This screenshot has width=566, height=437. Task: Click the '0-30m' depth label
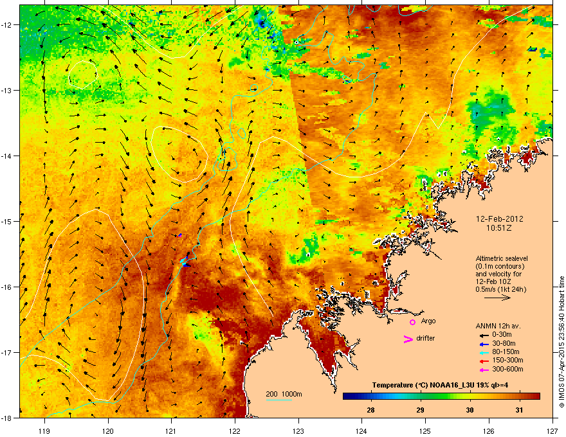click(x=502, y=335)
